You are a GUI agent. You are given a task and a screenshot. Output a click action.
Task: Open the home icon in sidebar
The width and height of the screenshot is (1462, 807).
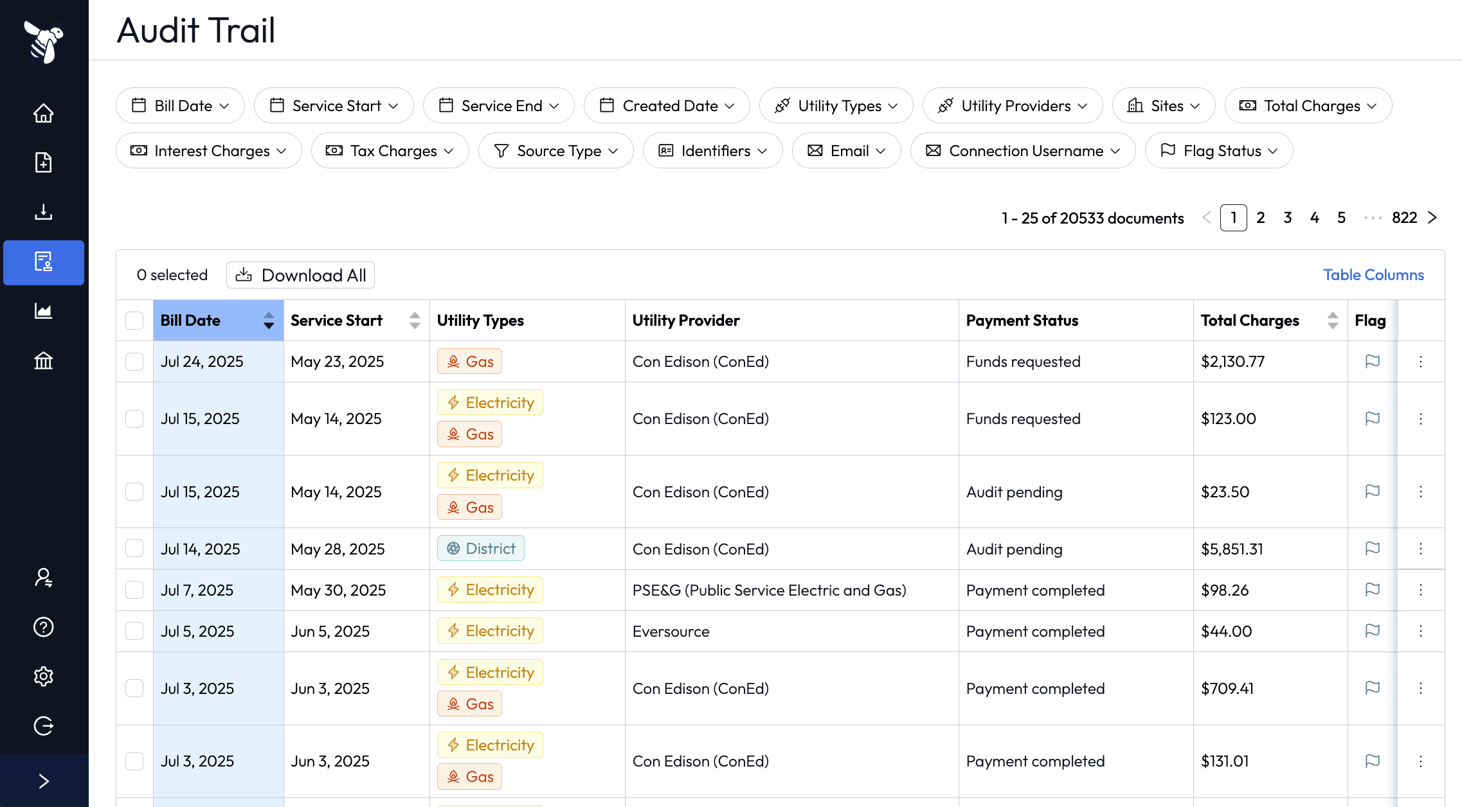coord(43,113)
